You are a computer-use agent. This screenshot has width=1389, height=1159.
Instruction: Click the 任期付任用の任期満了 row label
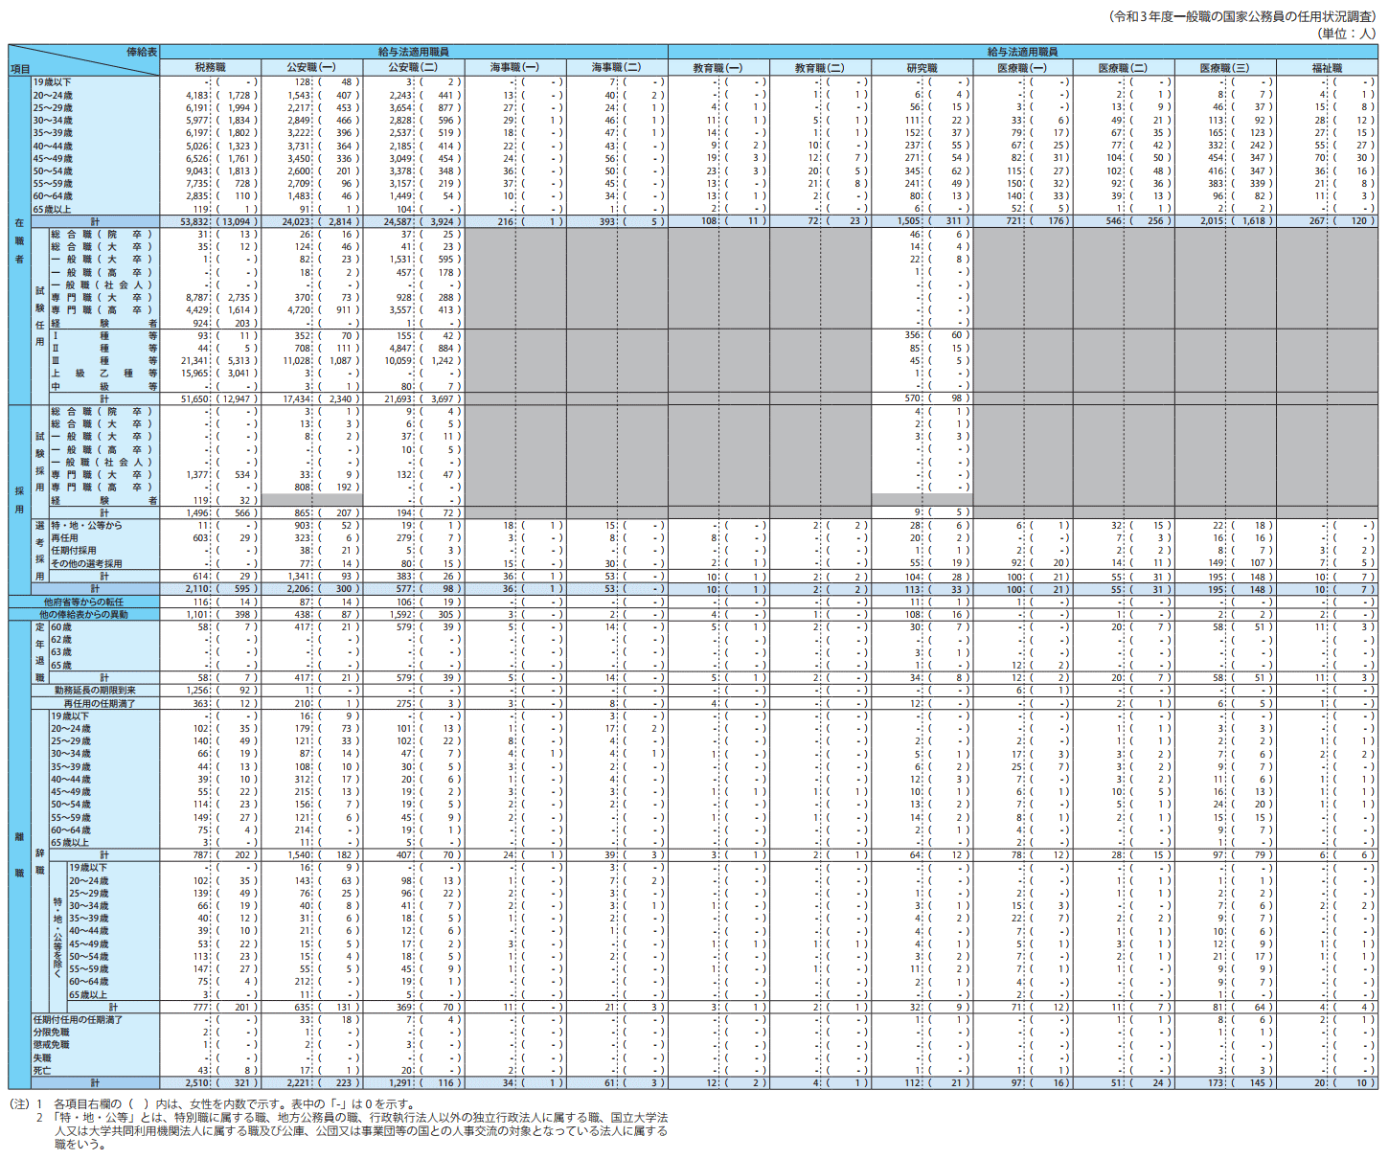(78, 1020)
